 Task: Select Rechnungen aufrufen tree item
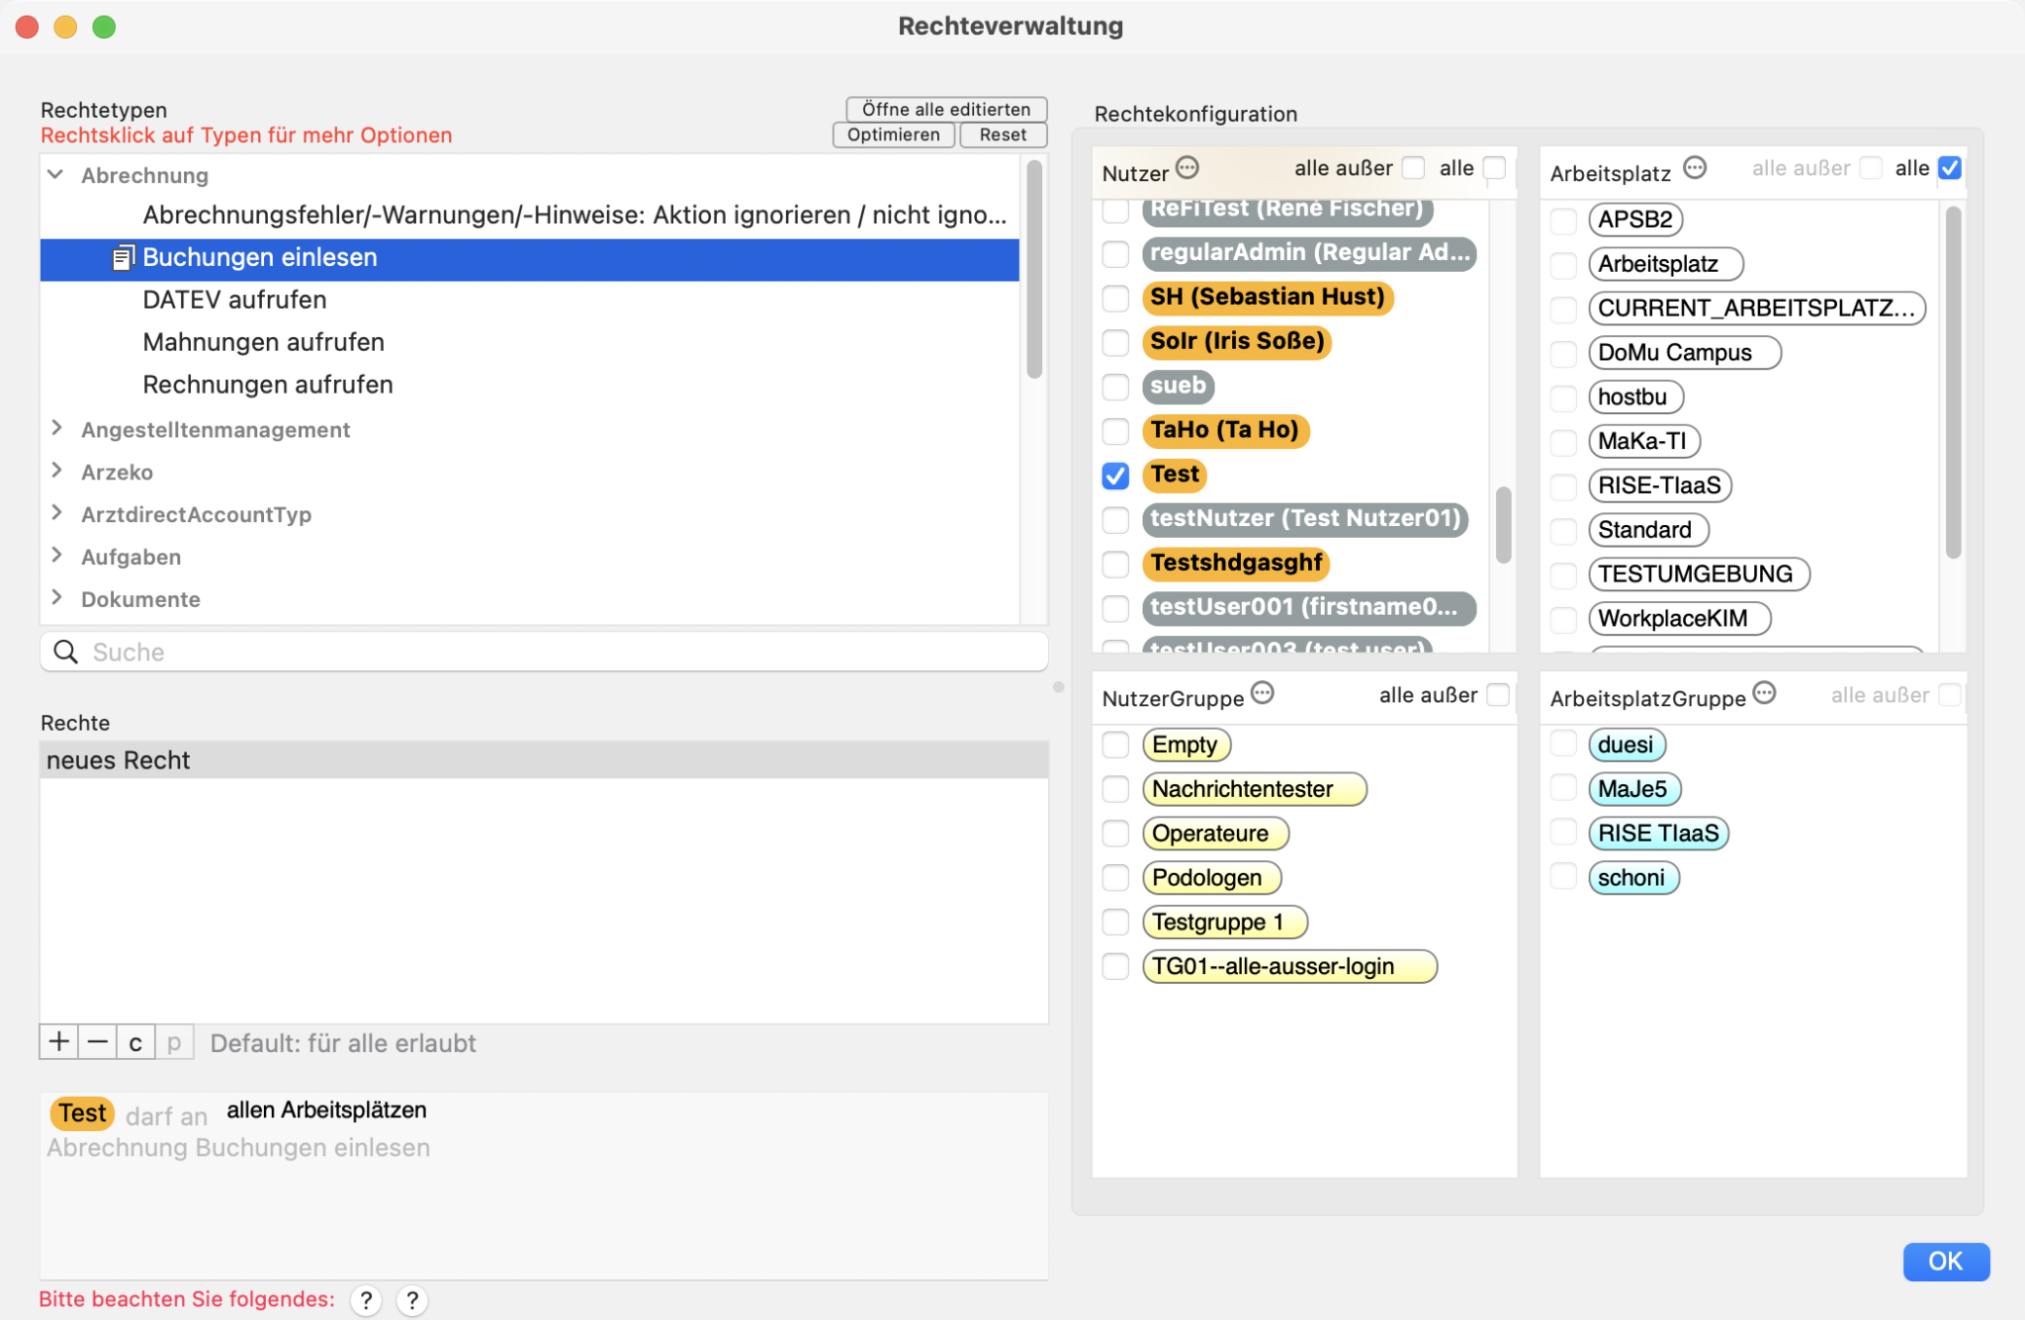(x=530, y=386)
